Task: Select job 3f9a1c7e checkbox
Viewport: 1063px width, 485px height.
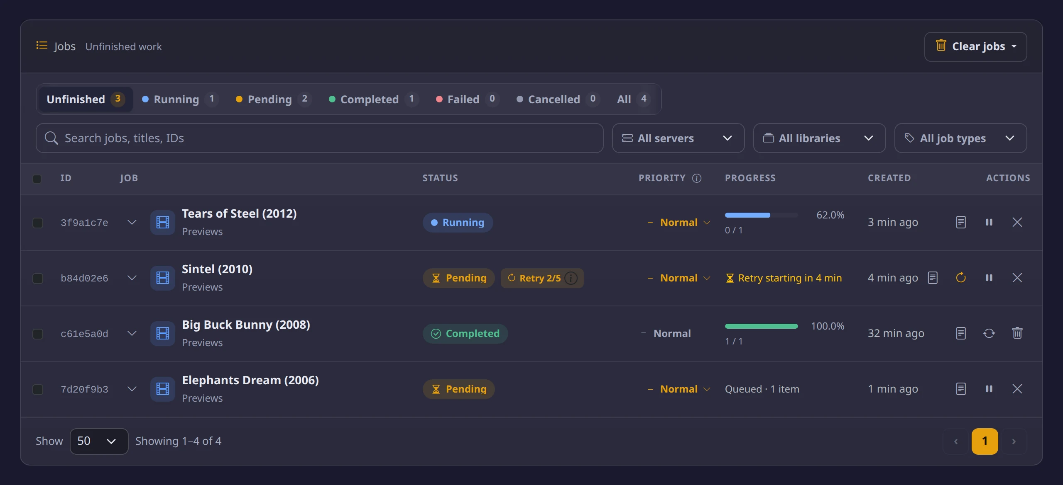Action: click(37, 223)
